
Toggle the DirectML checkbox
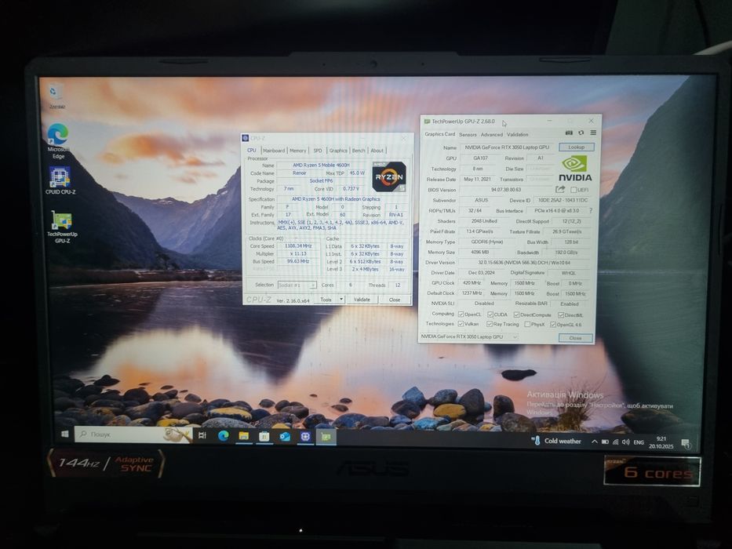561,315
